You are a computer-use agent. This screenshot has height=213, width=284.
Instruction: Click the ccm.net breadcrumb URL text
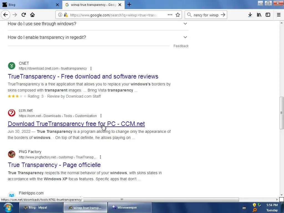coord(58,116)
